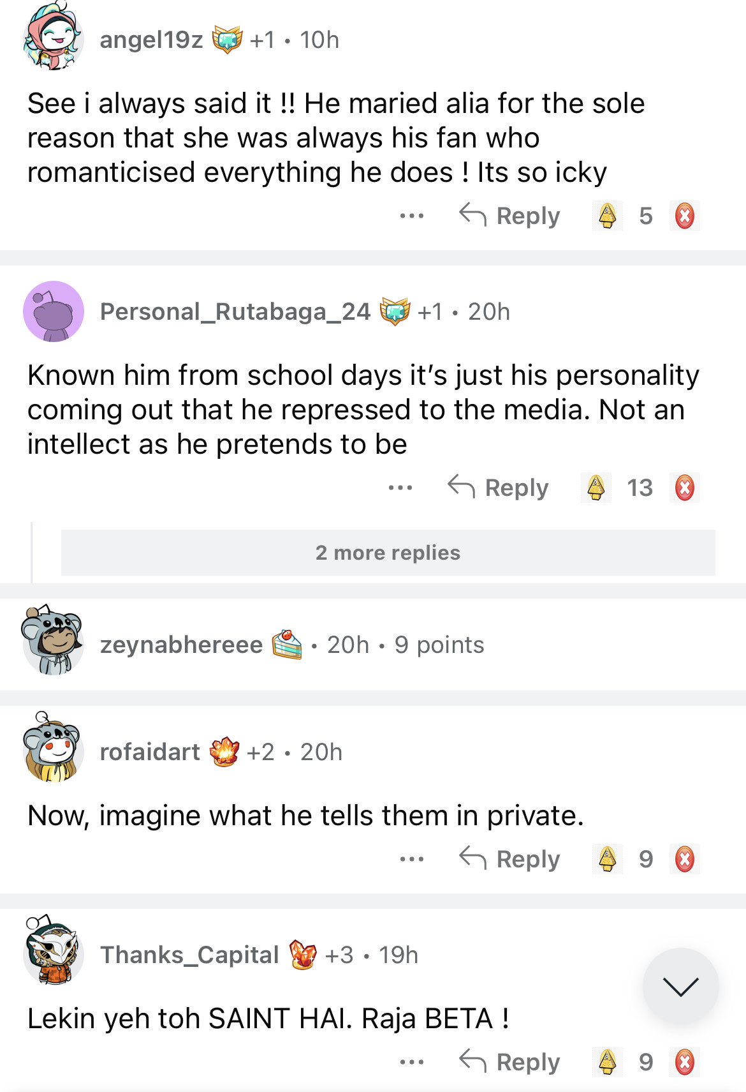The height and width of the screenshot is (1092, 746).
Task: Downvote Personal_Rutabaga_24's comment
Action: [x=684, y=488]
